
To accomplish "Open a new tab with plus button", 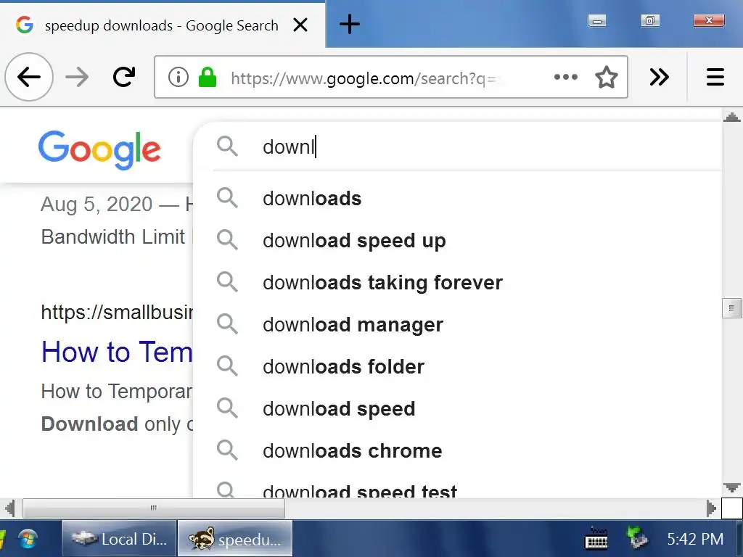I will [x=350, y=25].
